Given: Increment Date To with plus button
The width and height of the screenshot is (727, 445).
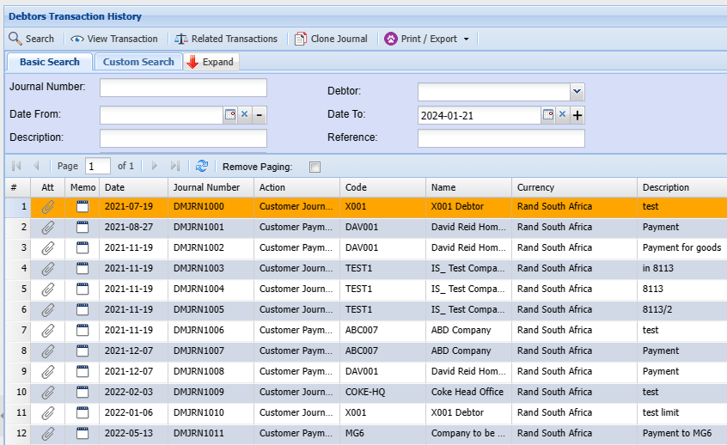Looking at the screenshot, I should pyautogui.click(x=577, y=115).
